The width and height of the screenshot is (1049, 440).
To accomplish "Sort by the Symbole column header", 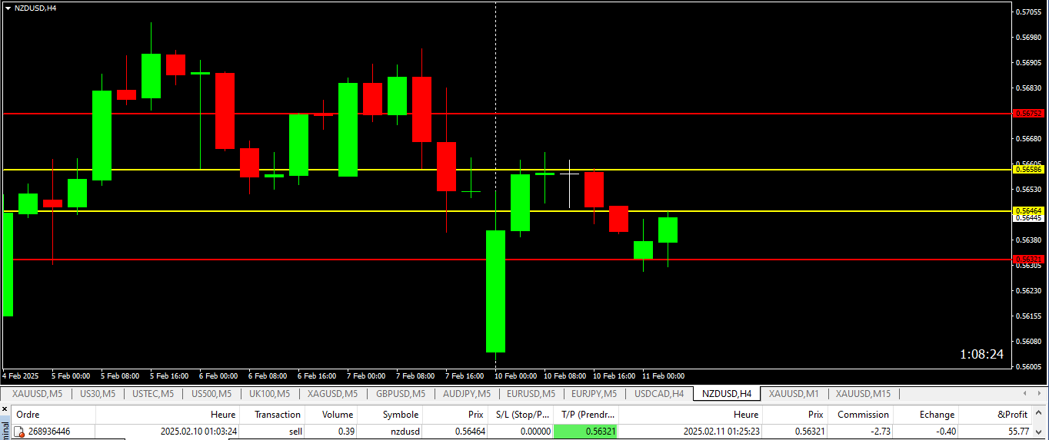I will [x=390, y=415].
